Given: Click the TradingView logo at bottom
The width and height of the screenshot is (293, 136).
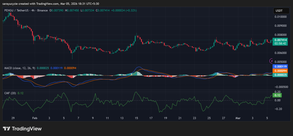Looking at the screenshot, I should [22, 129].
